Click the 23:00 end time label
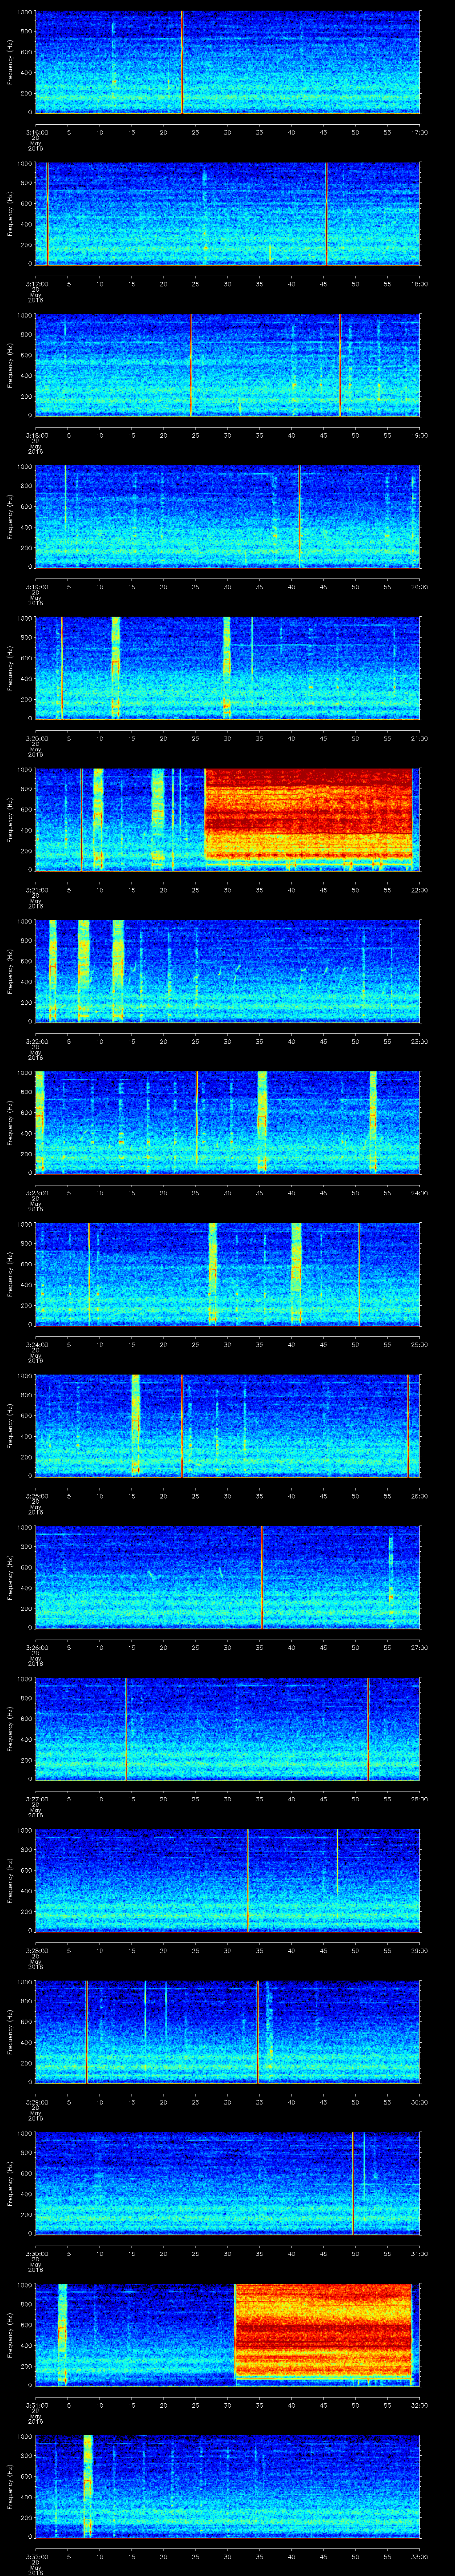This screenshot has width=455, height=2576. (420, 1041)
